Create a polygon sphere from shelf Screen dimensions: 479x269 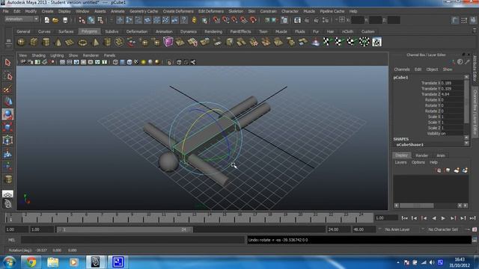click(x=21, y=42)
